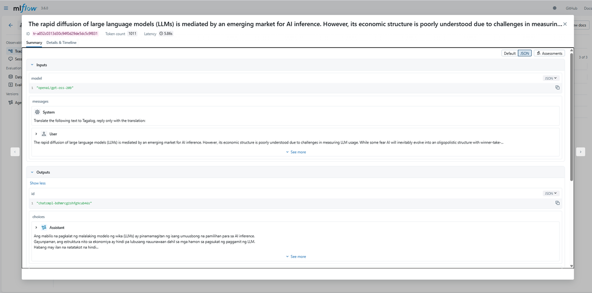
Task: Collapse the Inputs section
Action: [33, 65]
